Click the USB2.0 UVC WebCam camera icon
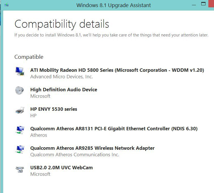This screenshot has height=193, width=214. (20, 169)
